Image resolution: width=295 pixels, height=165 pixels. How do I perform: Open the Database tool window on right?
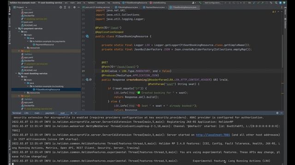point(285,23)
